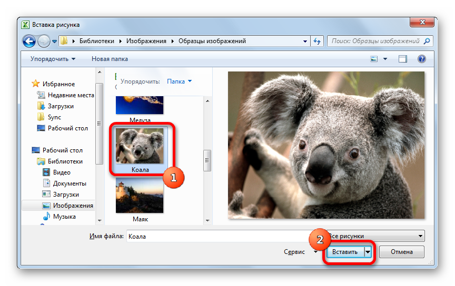
Task: Click the change view icon
Action: point(374,59)
